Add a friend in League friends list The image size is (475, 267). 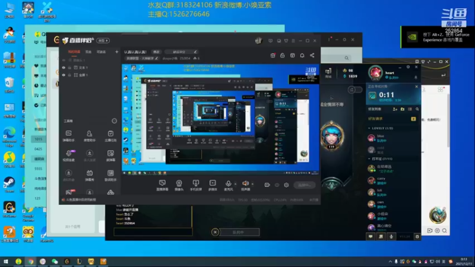pos(395,109)
